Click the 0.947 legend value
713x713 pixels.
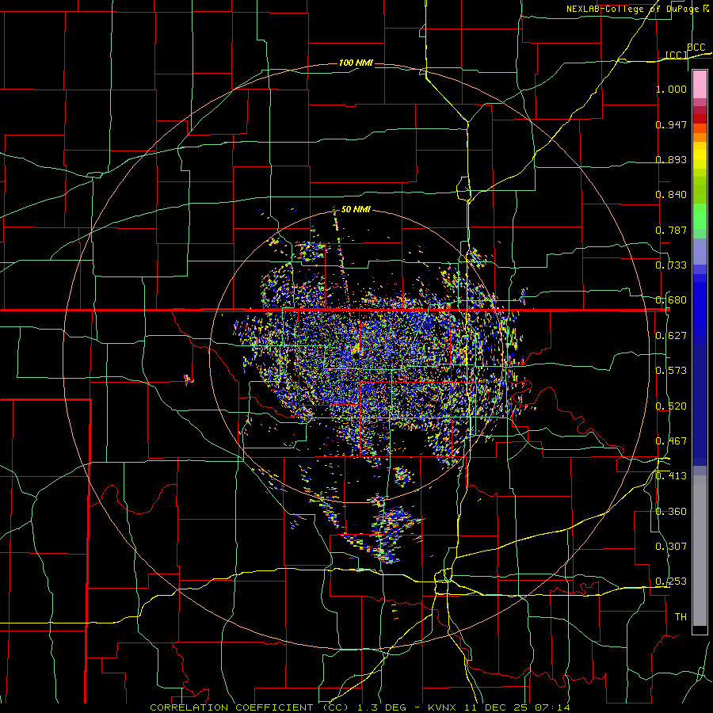[x=671, y=124]
